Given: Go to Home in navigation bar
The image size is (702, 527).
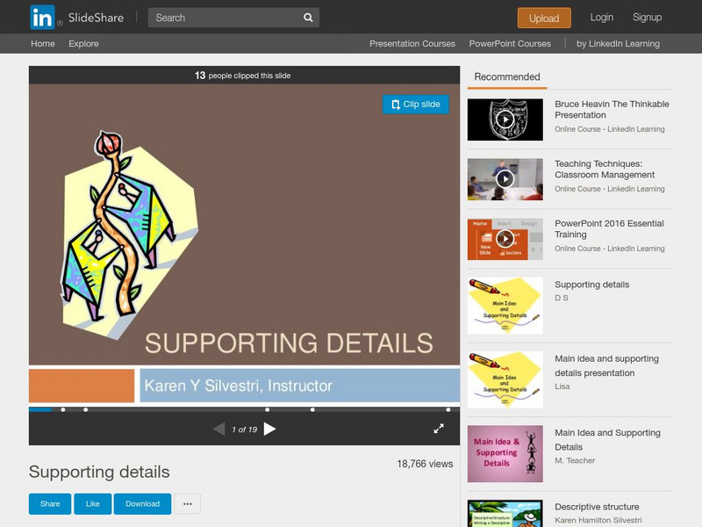Looking at the screenshot, I should [x=42, y=43].
